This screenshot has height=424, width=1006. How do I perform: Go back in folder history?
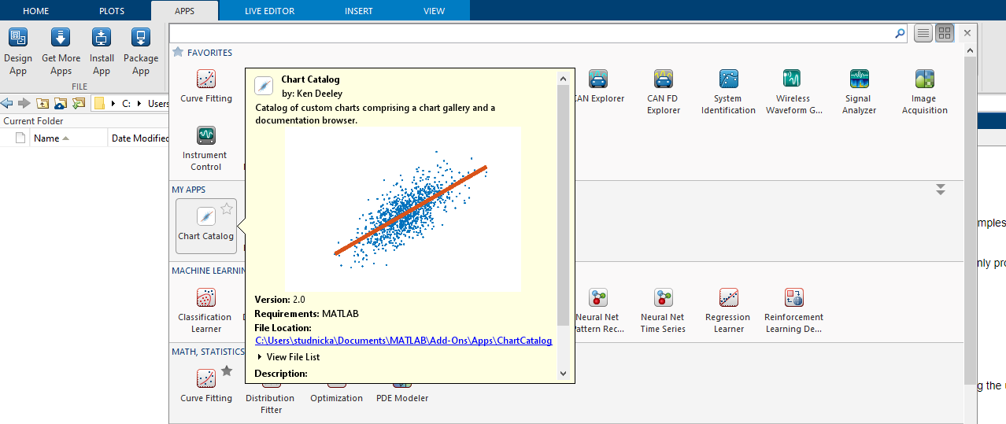pos(8,103)
